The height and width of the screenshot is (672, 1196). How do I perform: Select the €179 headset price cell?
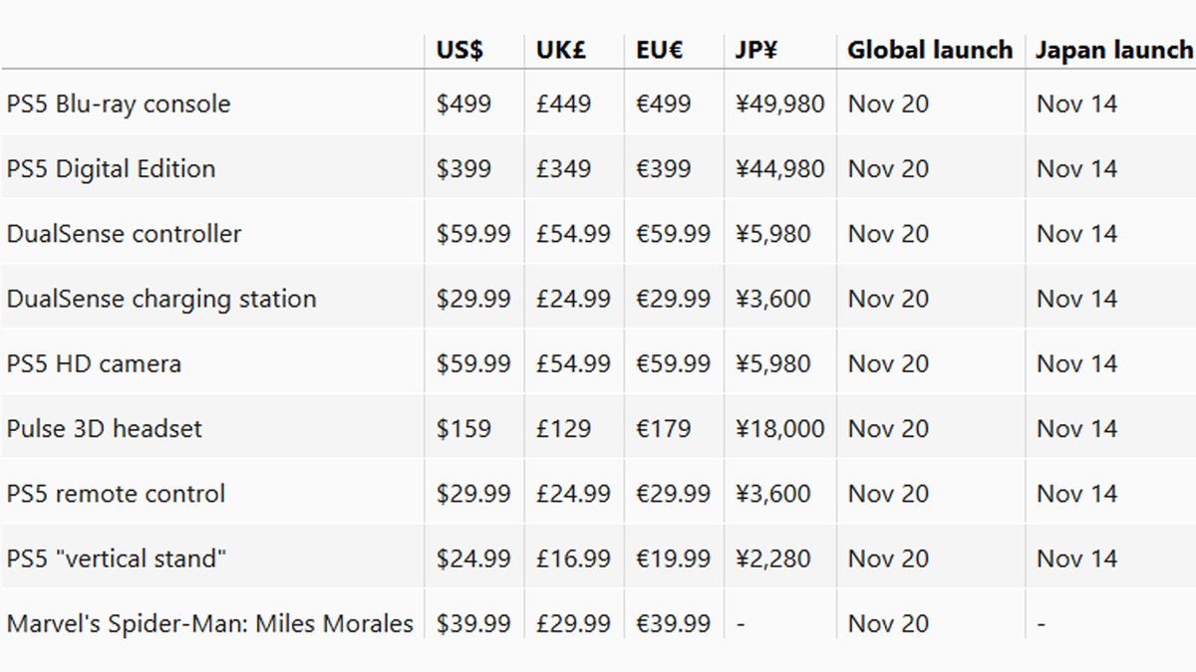664,429
